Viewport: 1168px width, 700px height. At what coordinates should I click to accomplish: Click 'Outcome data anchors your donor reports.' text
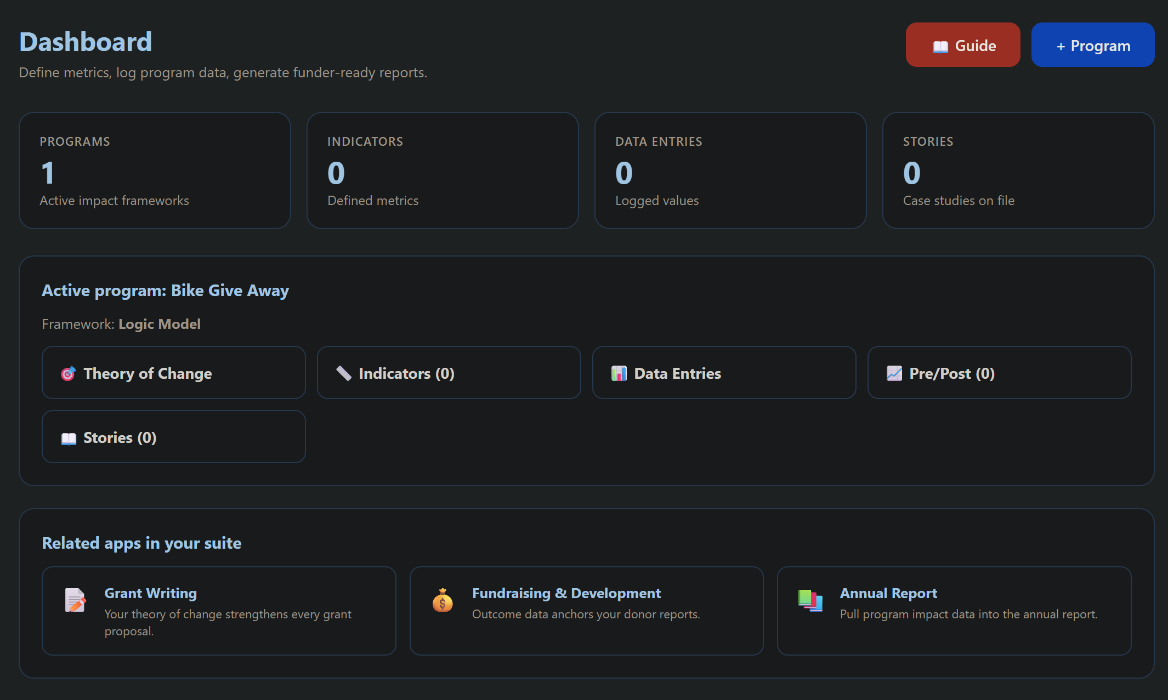586,614
